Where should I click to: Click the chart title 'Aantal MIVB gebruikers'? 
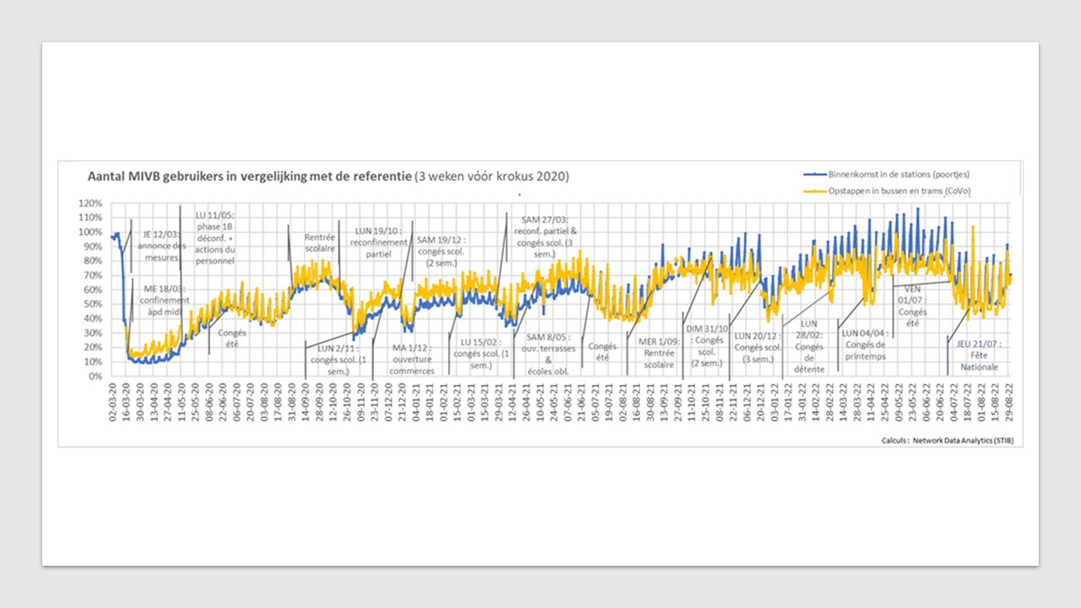pos(250,177)
